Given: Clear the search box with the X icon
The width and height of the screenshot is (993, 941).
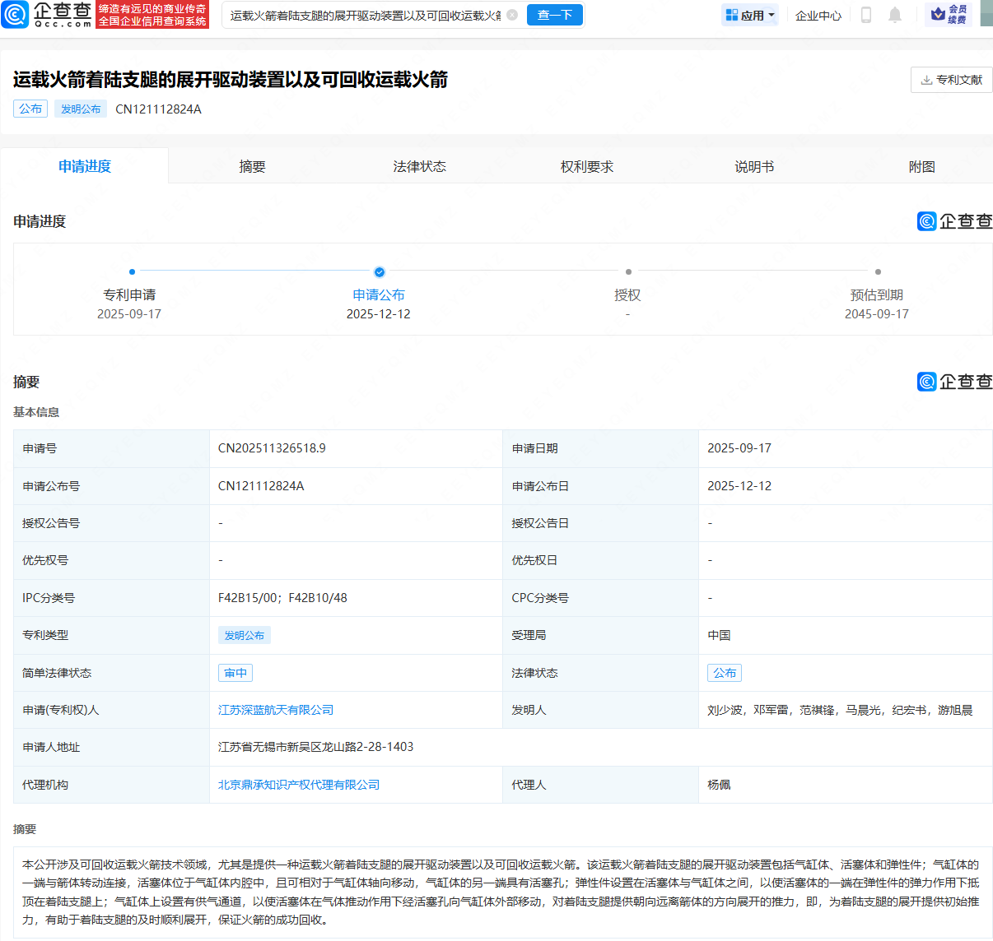Looking at the screenshot, I should coord(511,14).
